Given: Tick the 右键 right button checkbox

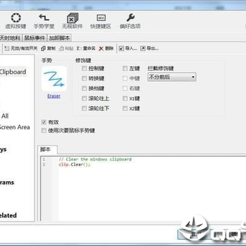Looking at the screenshot, I should tap(125, 88).
